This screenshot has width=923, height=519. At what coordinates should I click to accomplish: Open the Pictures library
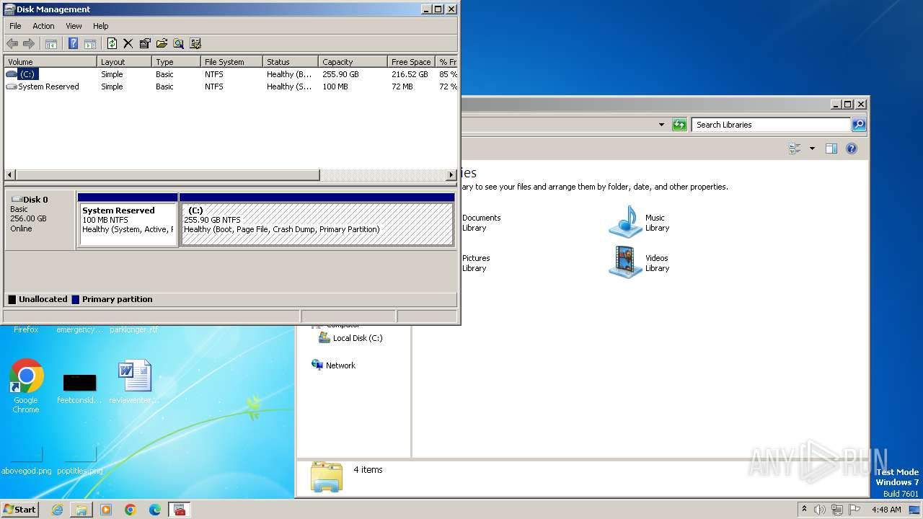[x=476, y=263]
